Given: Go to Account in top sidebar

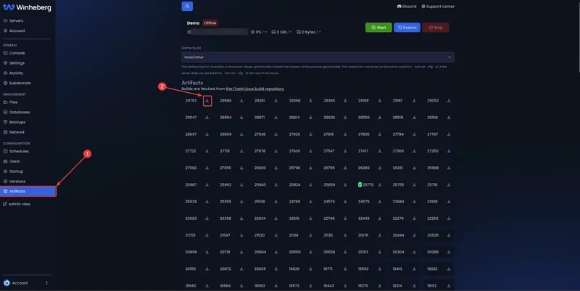Looking at the screenshot, I should pyautogui.click(x=14, y=30).
